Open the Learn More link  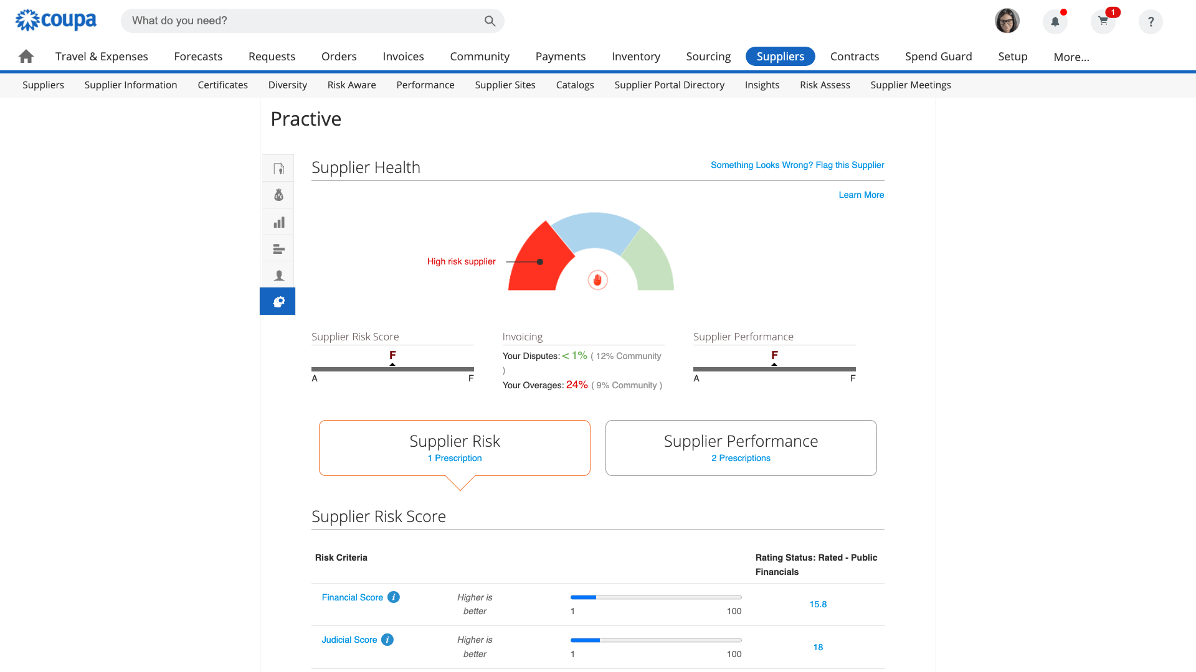pos(861,195)
